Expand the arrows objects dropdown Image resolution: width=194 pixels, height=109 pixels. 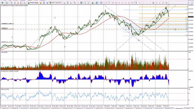(168, 3)
